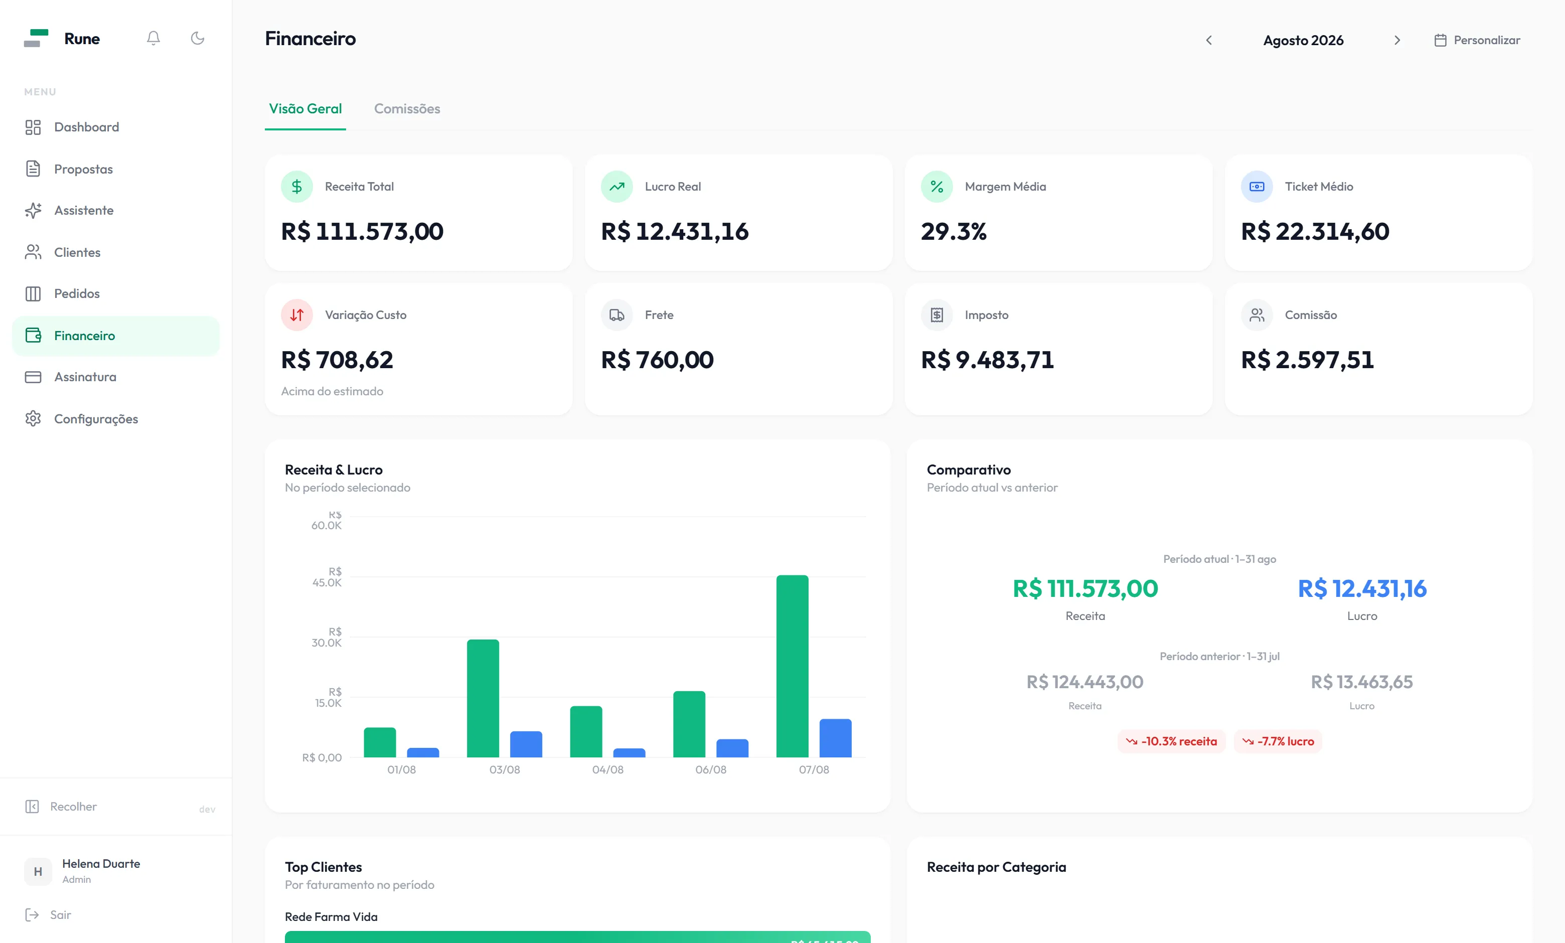Viewport: 1565px width, 943px height.
Task: Click the green revenue bar for 03/08
Action: pos(483,699)
